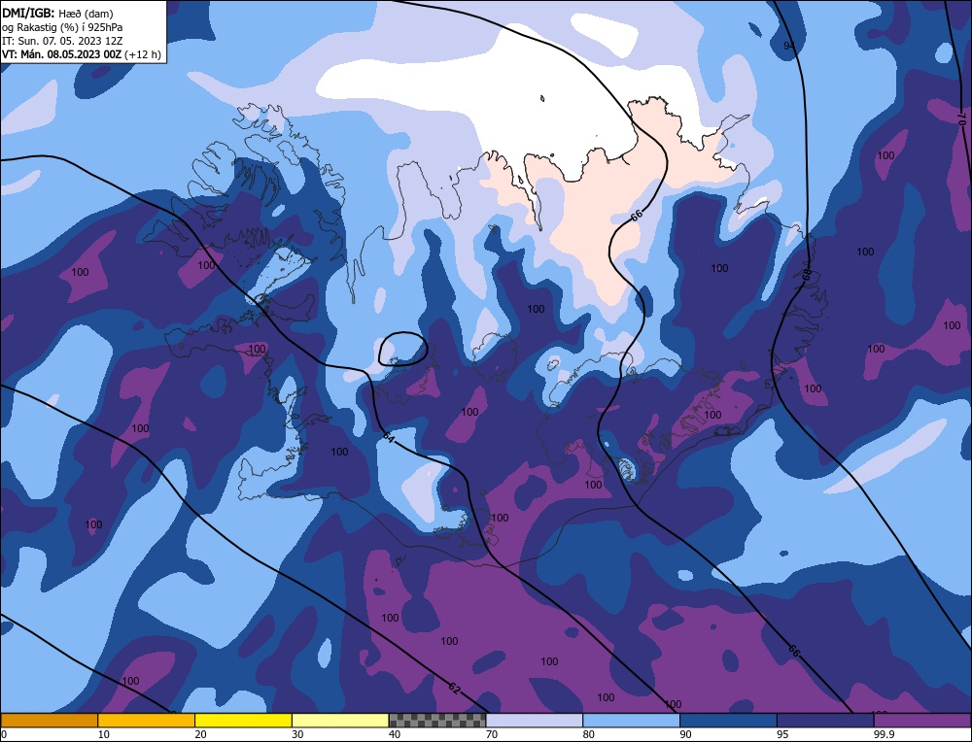Choose the pale yellow 30–40 legend swatch

[340, 720]
